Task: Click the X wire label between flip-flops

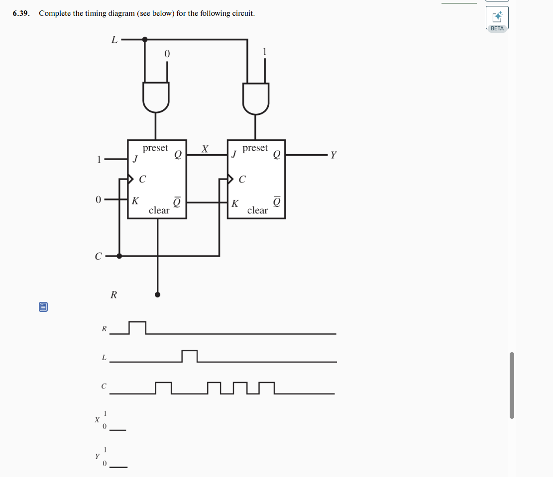Action: [205, 149]
